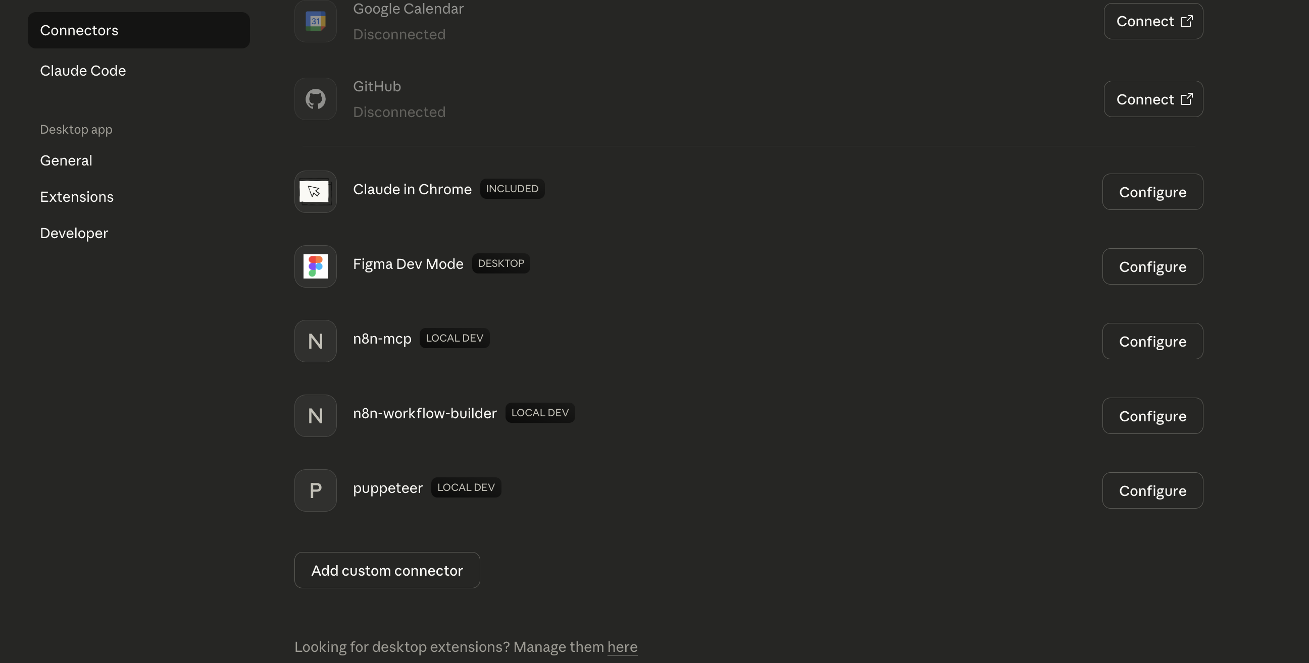Open Claude Code settings section
This screenshot has width=1309, height=663.
83,71
